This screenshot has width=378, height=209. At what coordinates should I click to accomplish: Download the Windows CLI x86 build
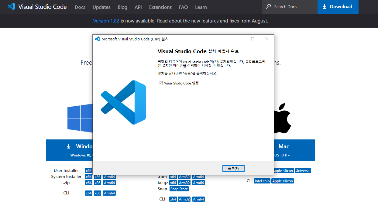tap(98, 193)
